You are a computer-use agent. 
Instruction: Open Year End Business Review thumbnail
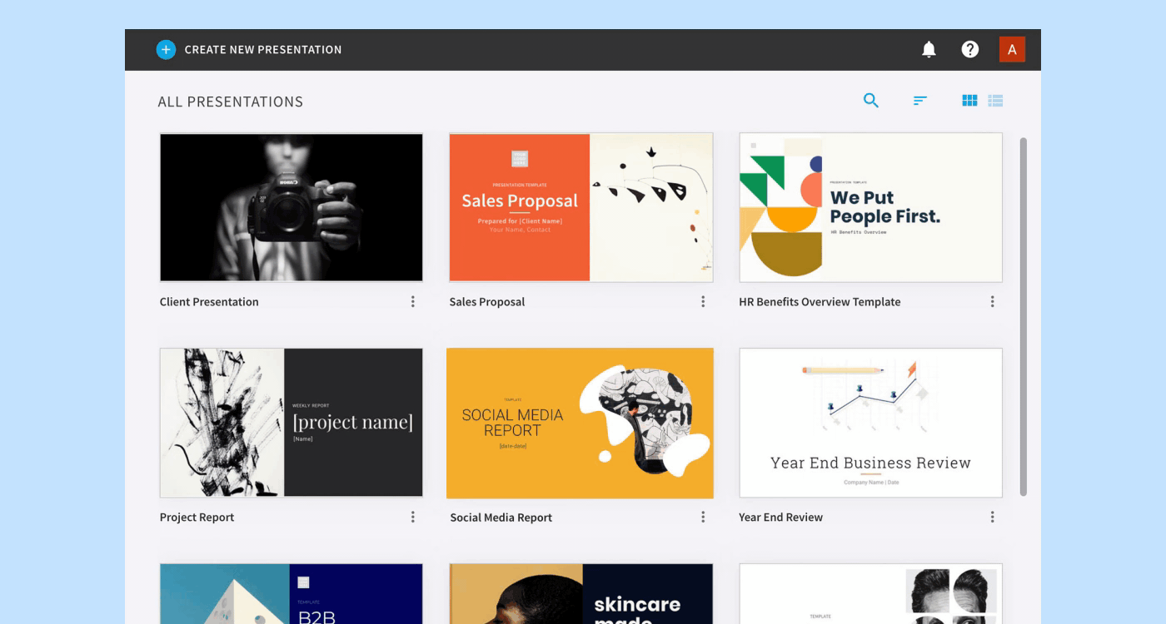(x=871, y=423)
